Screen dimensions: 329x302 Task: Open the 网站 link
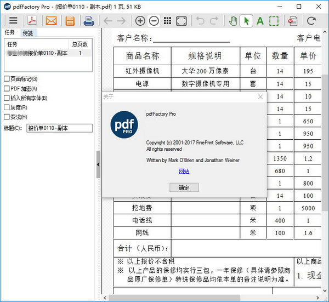click(184, 172)
